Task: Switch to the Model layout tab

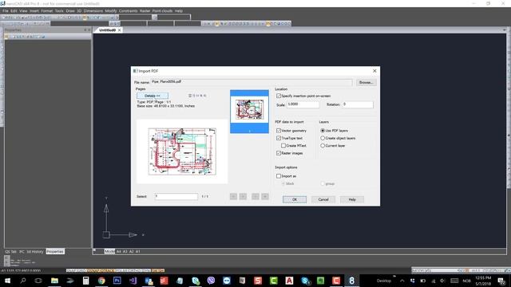Action: click(x=109, y=251)
